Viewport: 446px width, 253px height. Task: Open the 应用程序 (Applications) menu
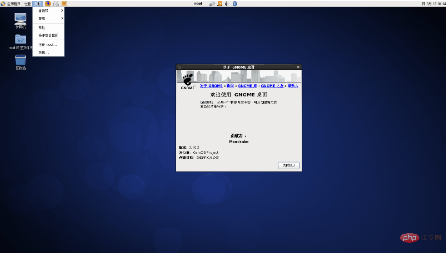[11, 4]
